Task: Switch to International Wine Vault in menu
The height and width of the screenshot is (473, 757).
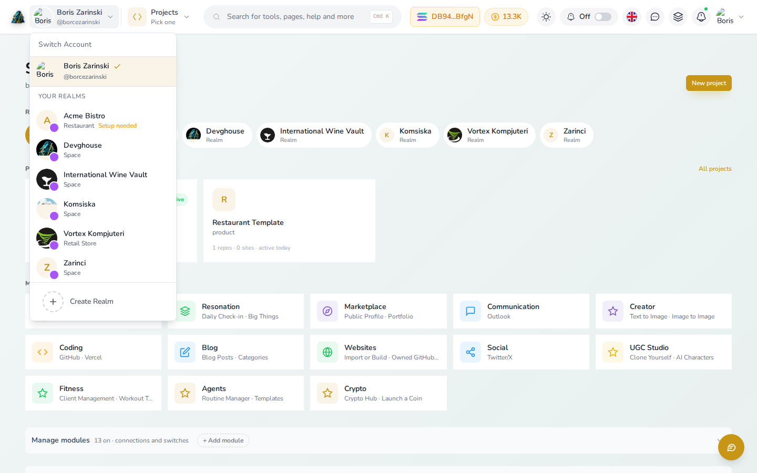Action: tap(103, 179)
